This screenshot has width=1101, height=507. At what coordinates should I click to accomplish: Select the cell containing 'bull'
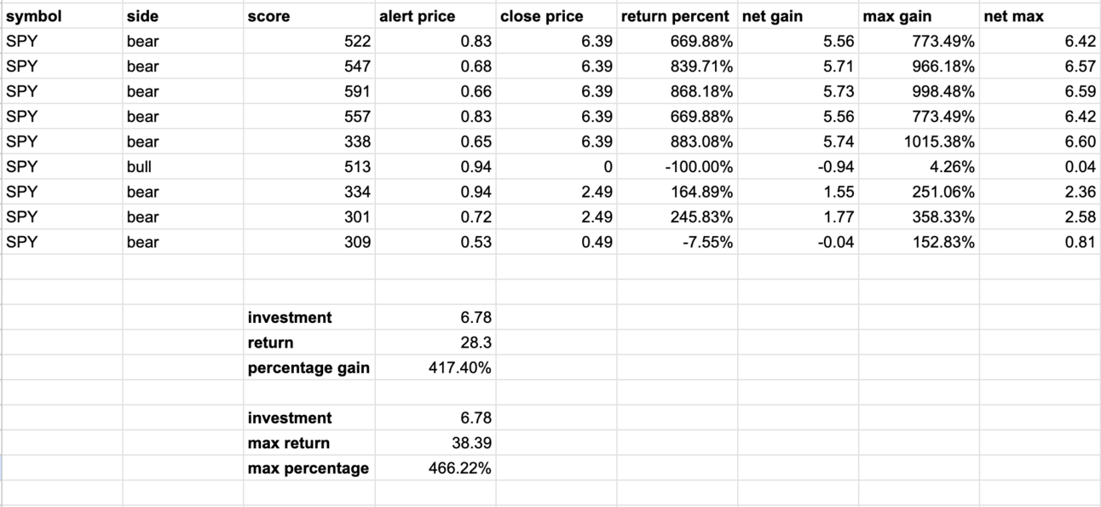tap(182, 166)
